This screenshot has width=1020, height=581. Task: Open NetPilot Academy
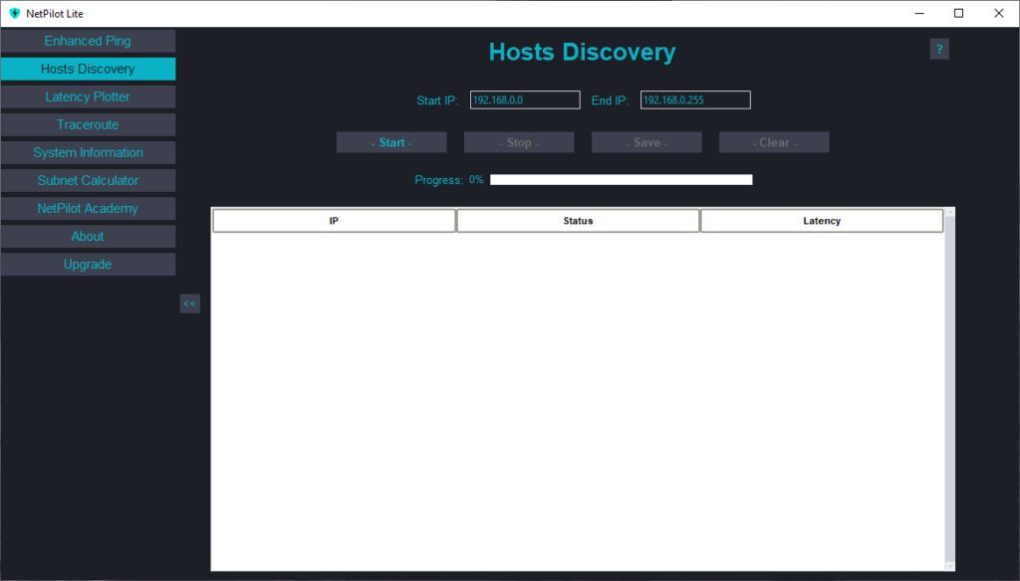(88, 209)
